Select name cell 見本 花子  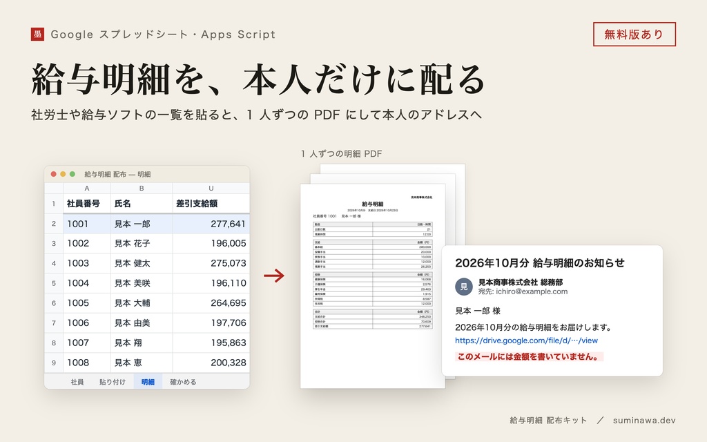pos(142,244)
